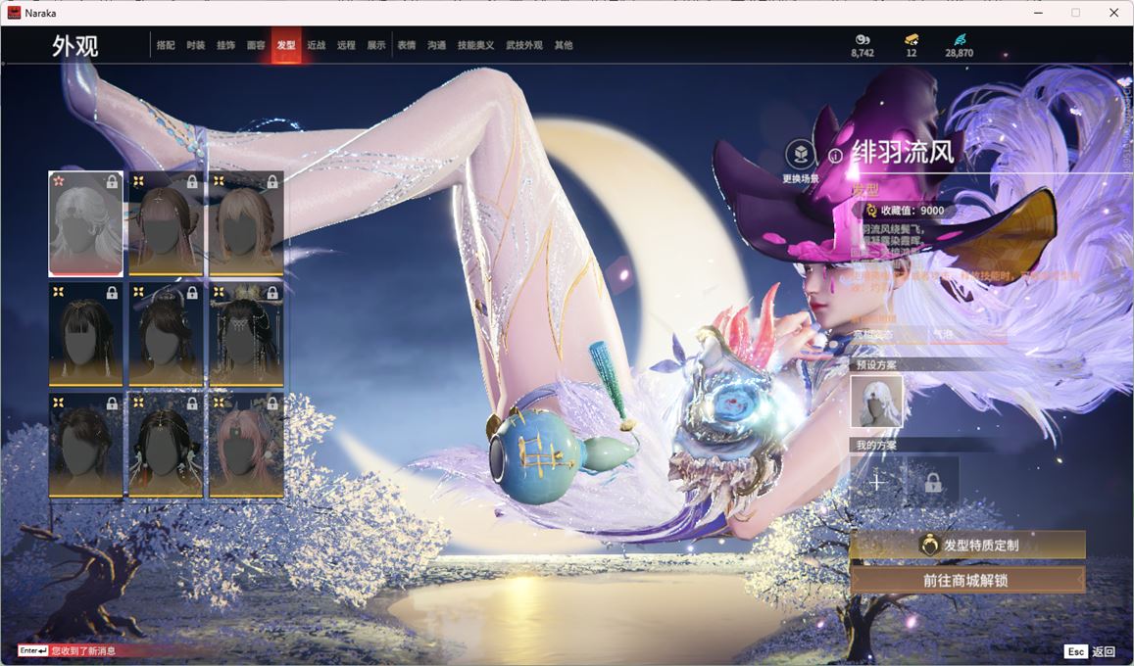1134x666 pixels.
Task: Go to the 近战 tab
Action: point(316,45)
